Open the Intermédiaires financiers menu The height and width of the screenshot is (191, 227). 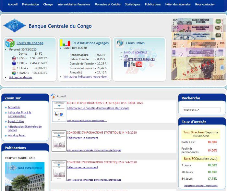[x=74, y=4]
